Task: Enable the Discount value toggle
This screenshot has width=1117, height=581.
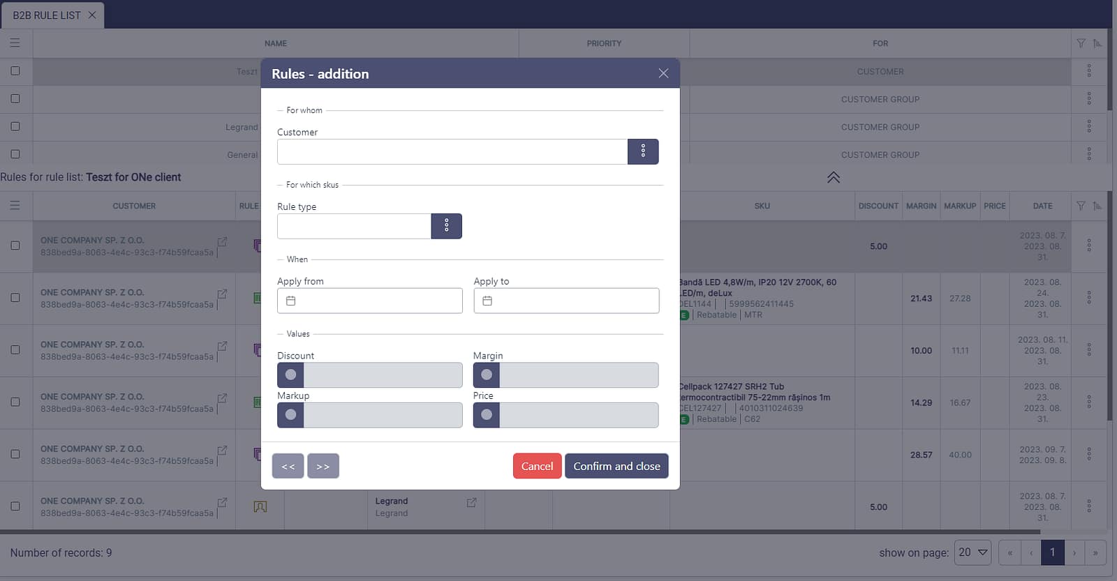Action: click(x=290, y=375)
